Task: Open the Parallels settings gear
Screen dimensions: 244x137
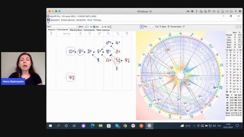Action: point(240,11)
